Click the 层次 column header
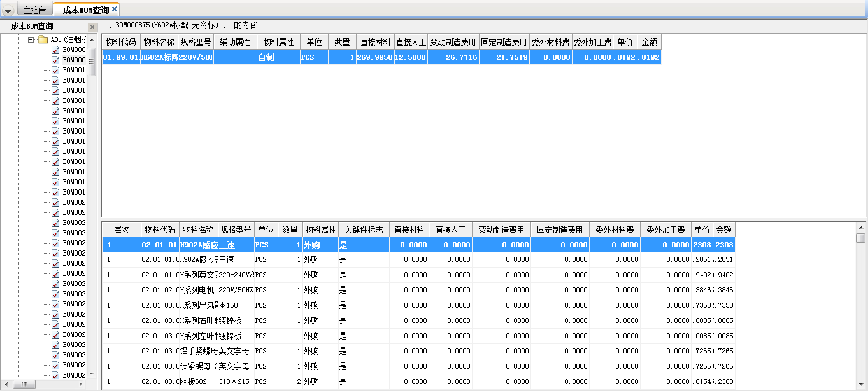The width and height of the screenshot is (868, 391). pos(122,230)
